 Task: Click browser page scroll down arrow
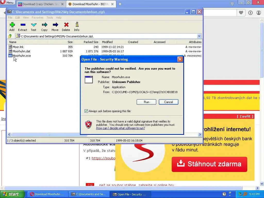tap(262, 184)
